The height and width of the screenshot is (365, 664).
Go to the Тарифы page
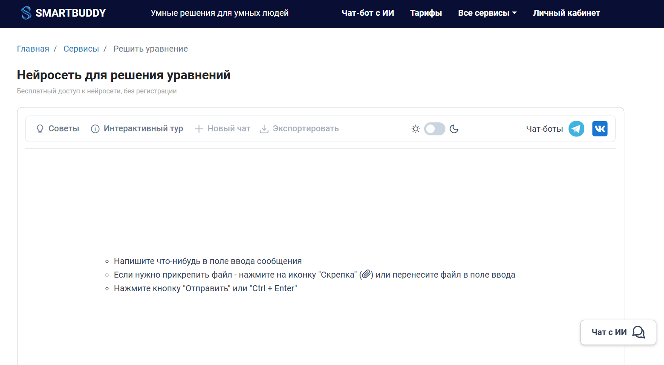(426, 13)
